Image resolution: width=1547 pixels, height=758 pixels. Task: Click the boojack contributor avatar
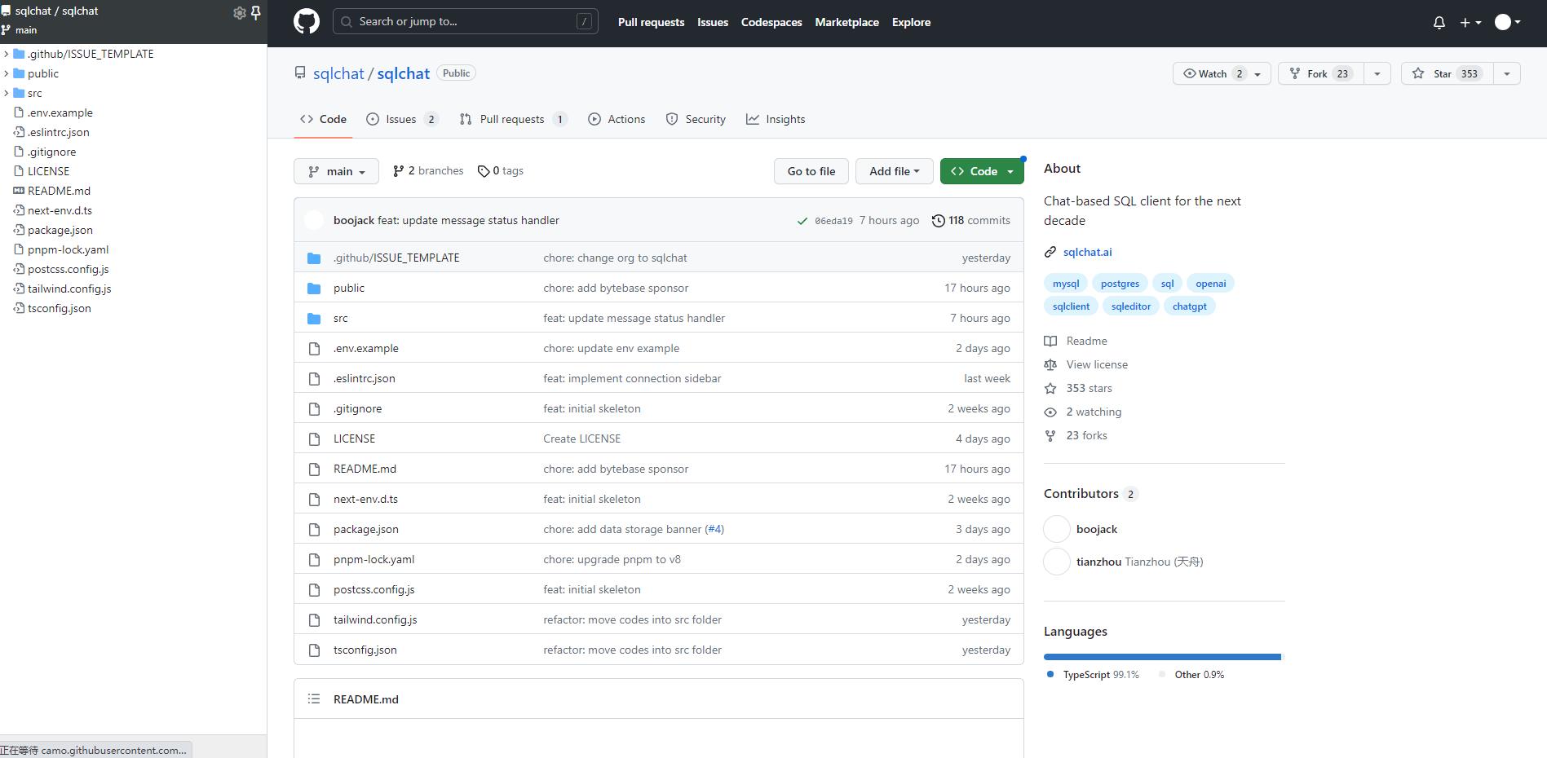[1057, 529]
